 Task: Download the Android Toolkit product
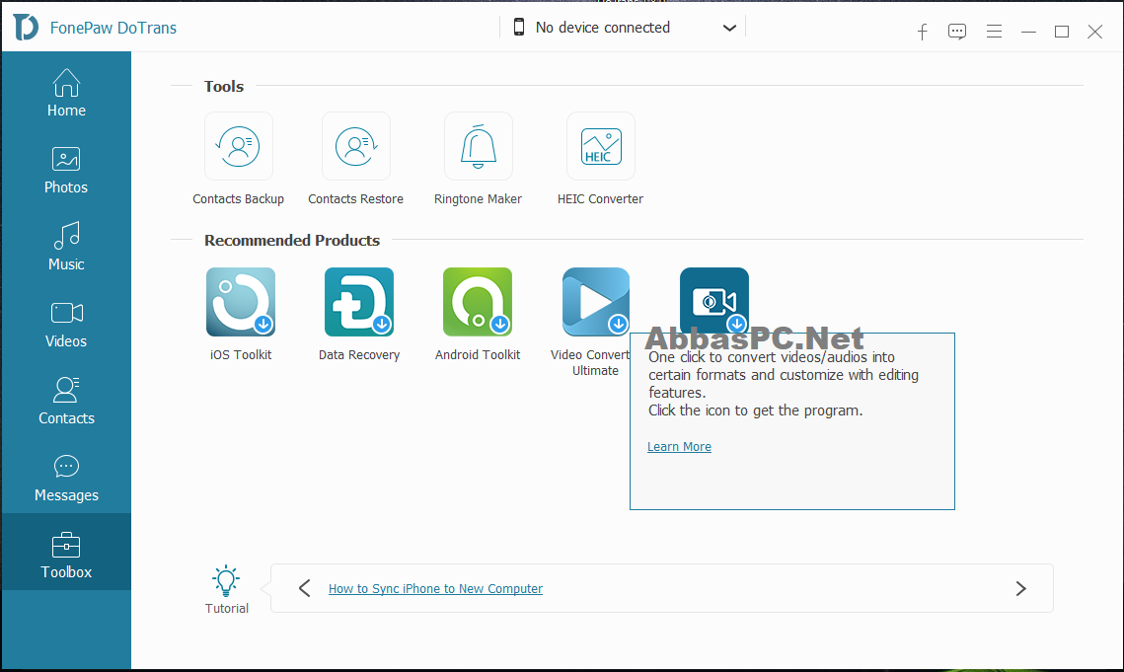[478, 302]
